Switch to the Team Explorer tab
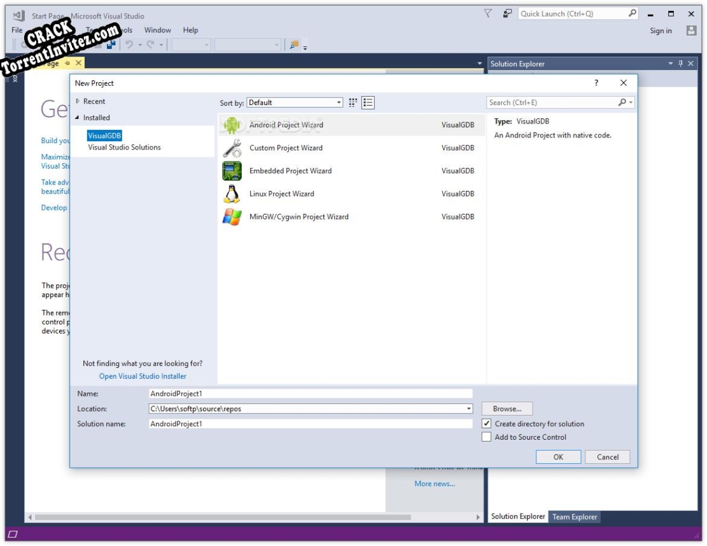Screen dimensions: 707x546 coord(574,517)
